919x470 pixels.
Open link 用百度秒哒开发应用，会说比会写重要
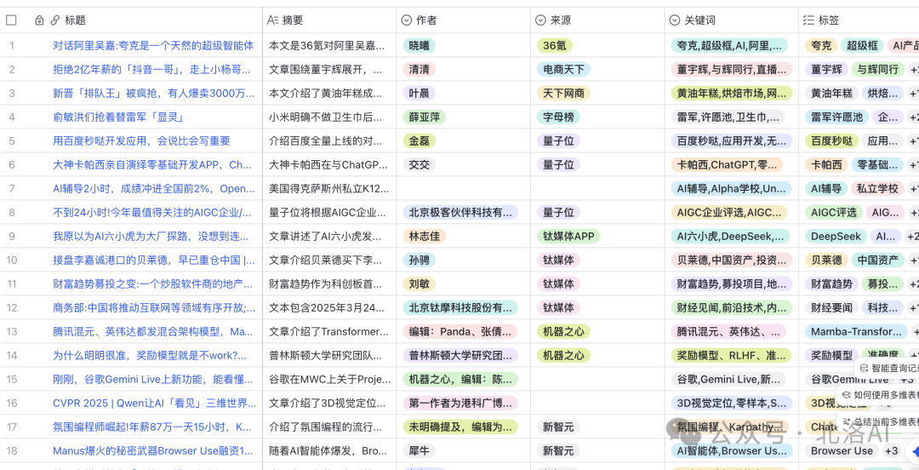coord(141,140)
